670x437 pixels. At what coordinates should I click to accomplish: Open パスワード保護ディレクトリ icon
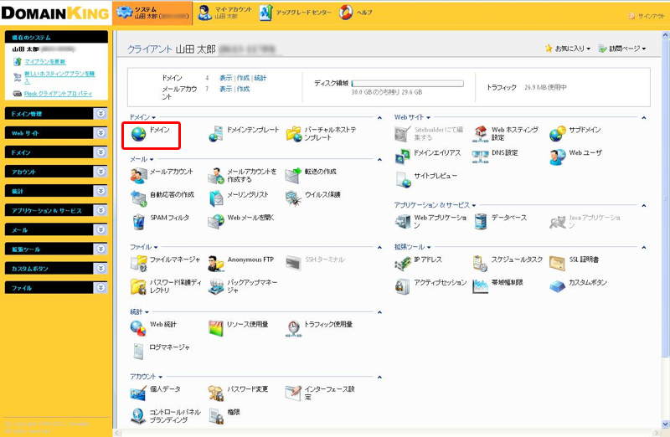coord(138,286)
